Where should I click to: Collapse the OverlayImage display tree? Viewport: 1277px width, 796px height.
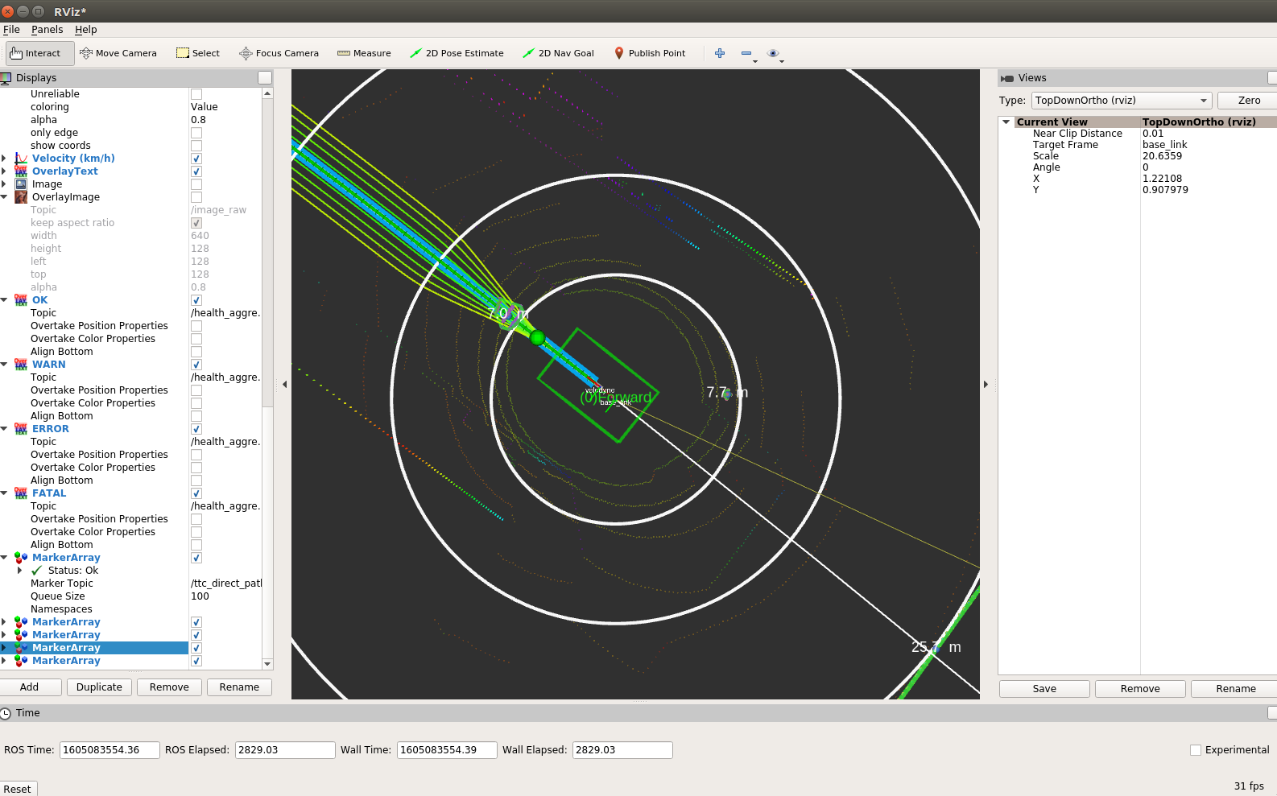[x=4, y=197]
